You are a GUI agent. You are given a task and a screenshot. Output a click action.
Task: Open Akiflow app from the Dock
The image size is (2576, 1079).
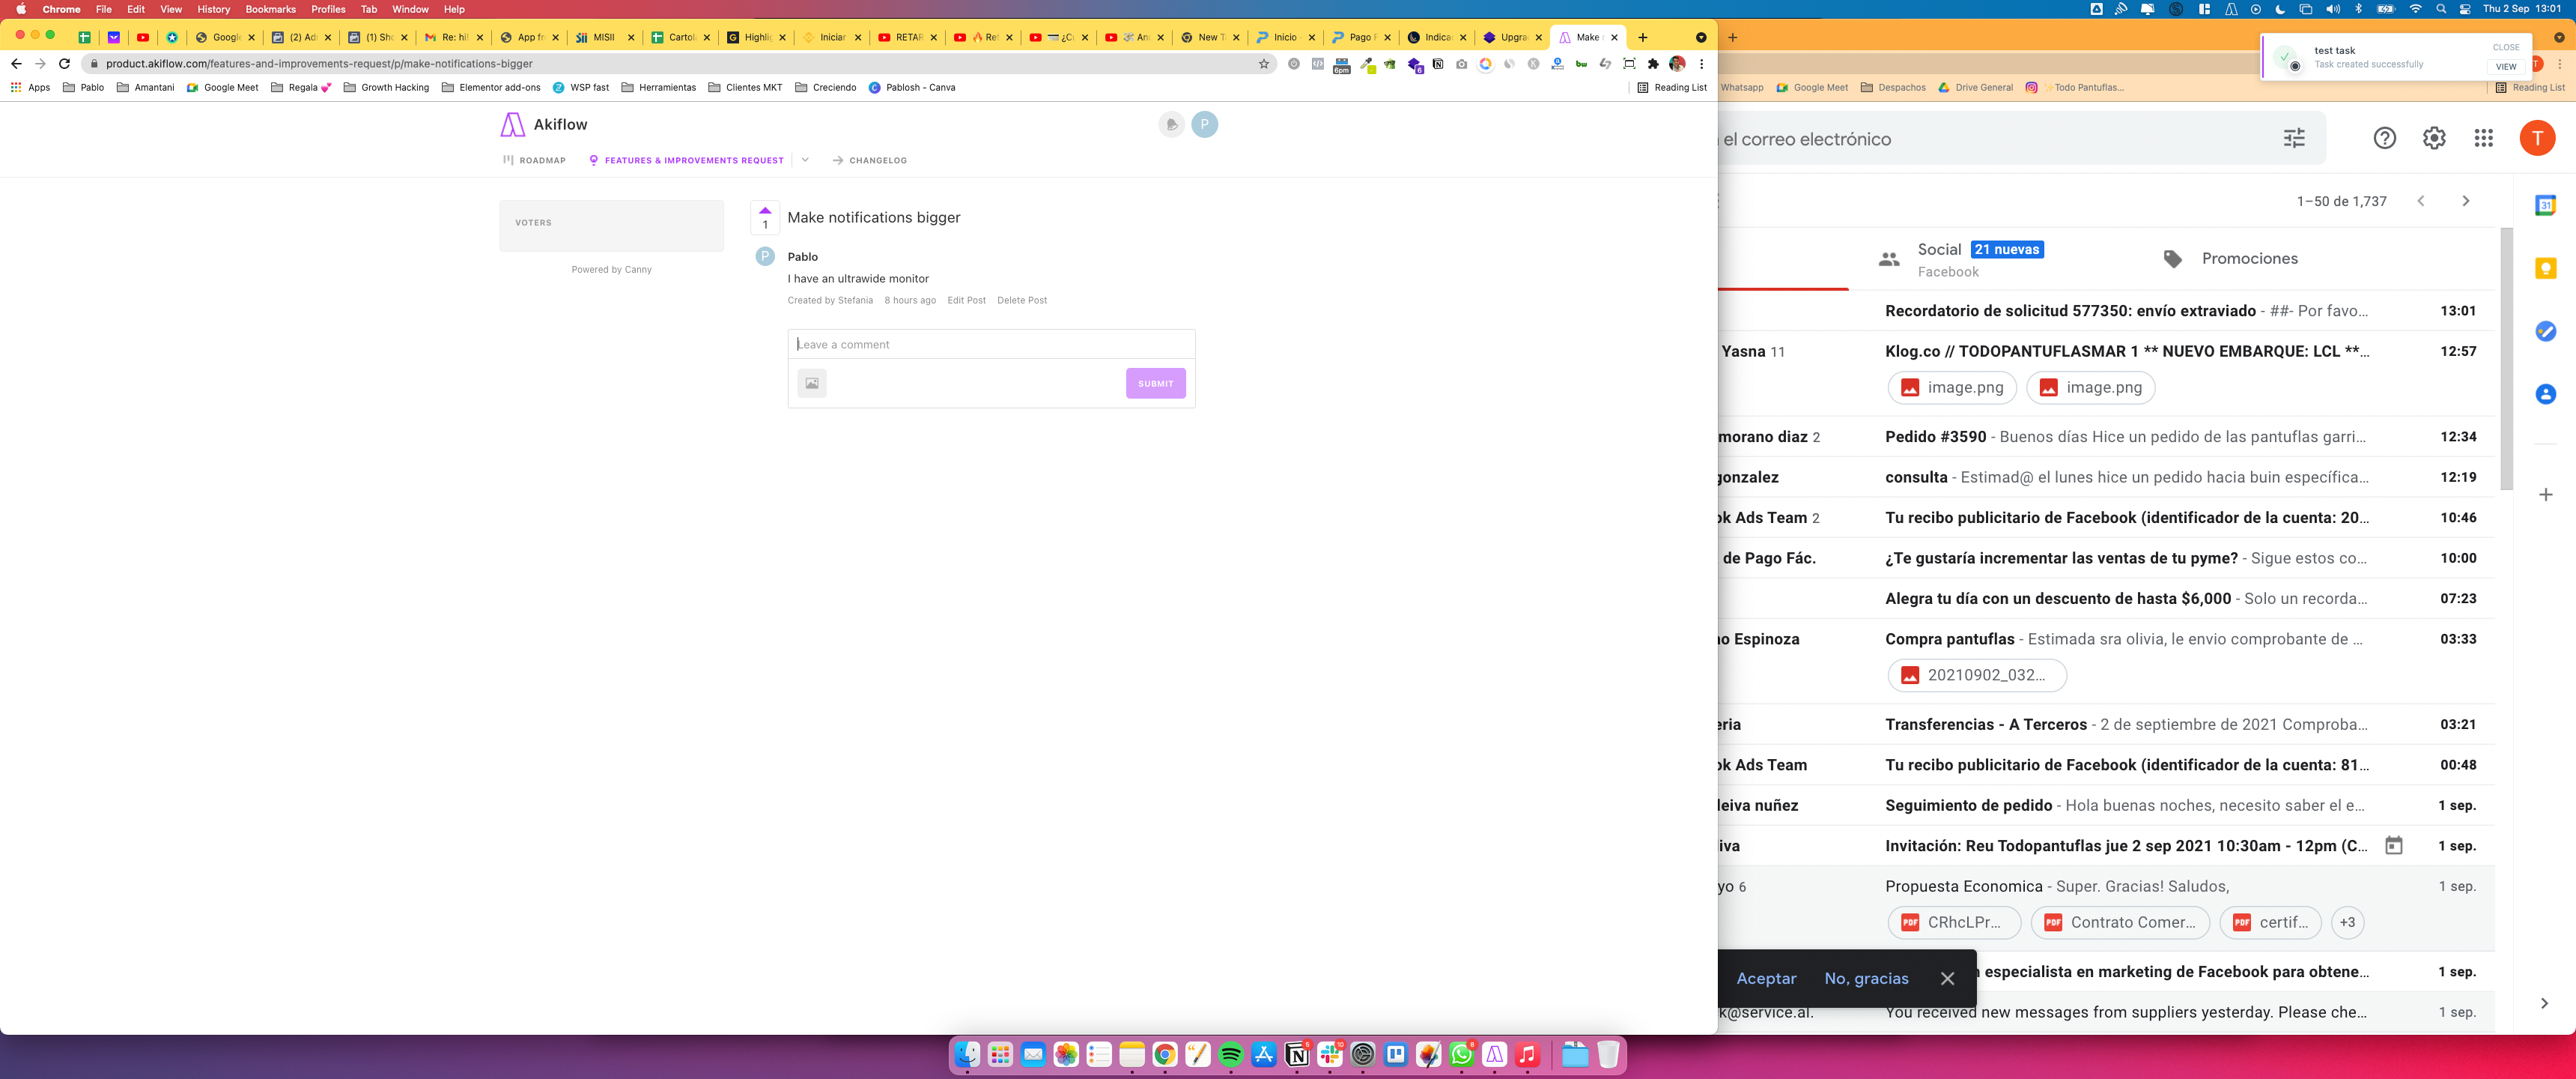[x=1495, y=1054]
